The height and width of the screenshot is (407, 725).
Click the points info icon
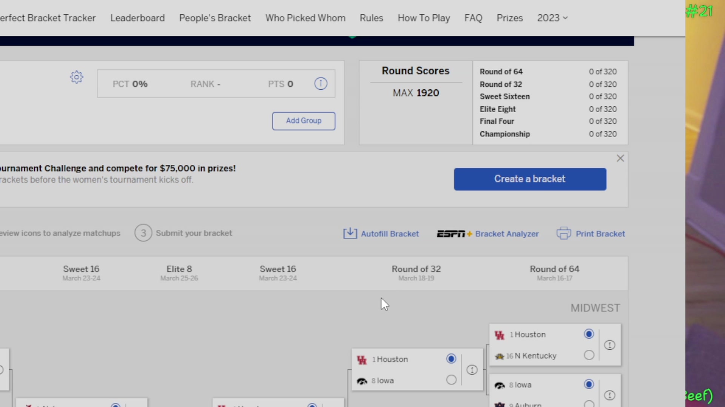(321, 84)
